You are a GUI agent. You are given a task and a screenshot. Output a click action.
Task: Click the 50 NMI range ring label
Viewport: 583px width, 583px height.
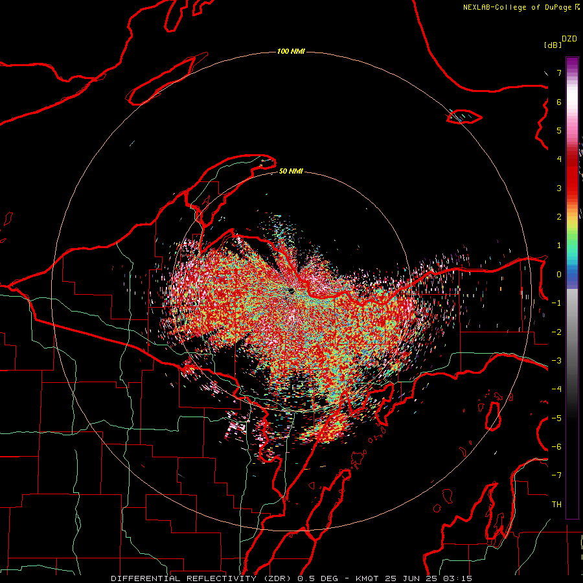pyautogui.click(x=291, y=171)
